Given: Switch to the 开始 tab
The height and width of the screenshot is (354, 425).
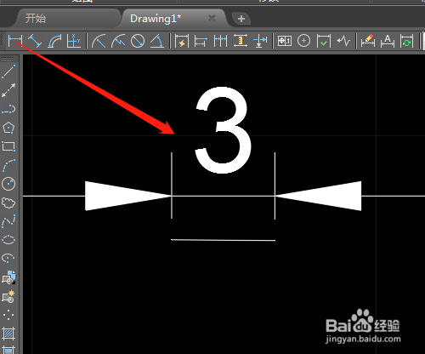Looking at the screenshot, I should pyautogui.click(x=36, y=19).
